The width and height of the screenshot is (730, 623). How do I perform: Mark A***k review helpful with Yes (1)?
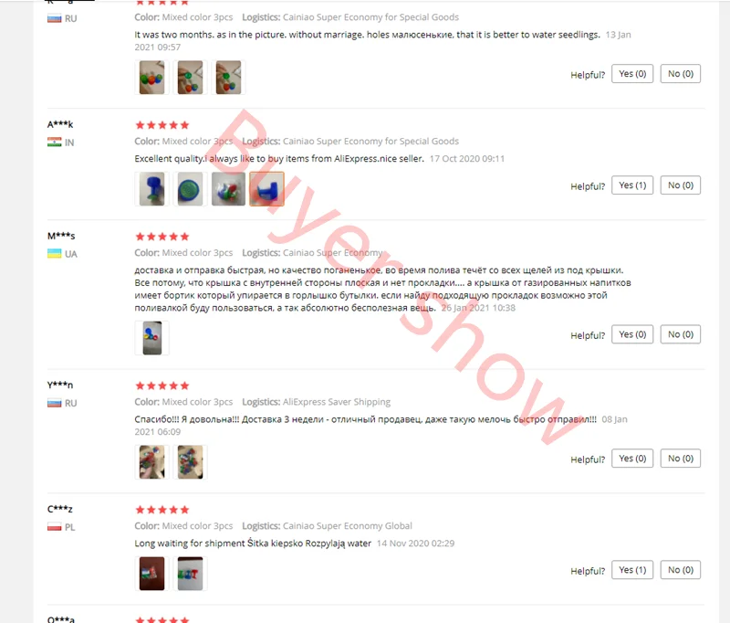click(x=632, y=185)
